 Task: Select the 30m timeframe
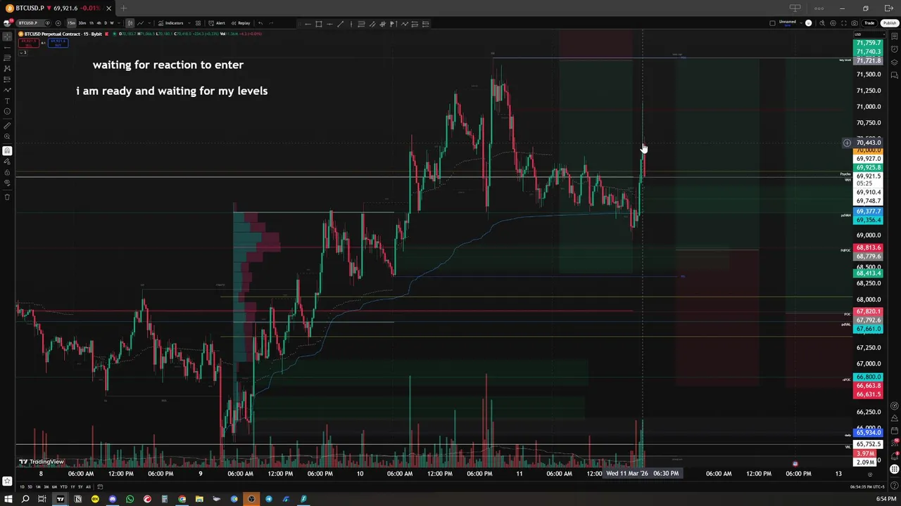[x=82, y=23]
